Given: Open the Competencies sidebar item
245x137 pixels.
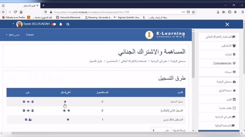Looking at the screenshot, I should (x=219, y=63).
